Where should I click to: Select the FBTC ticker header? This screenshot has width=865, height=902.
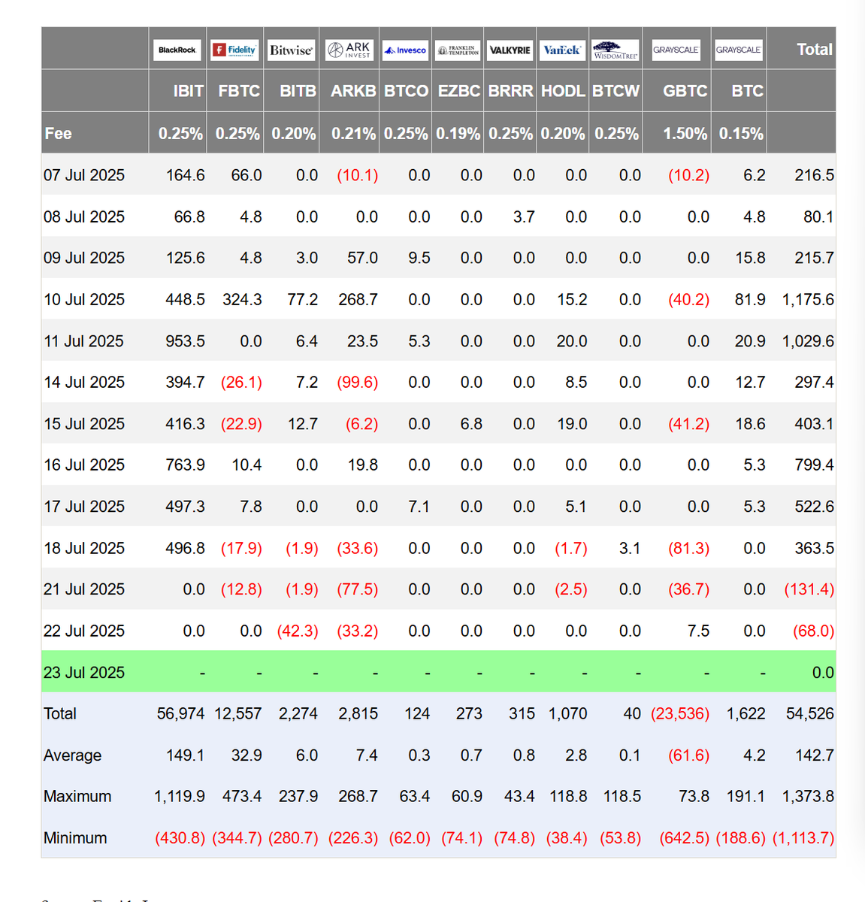pyautogui.click(x=239, y=91)
